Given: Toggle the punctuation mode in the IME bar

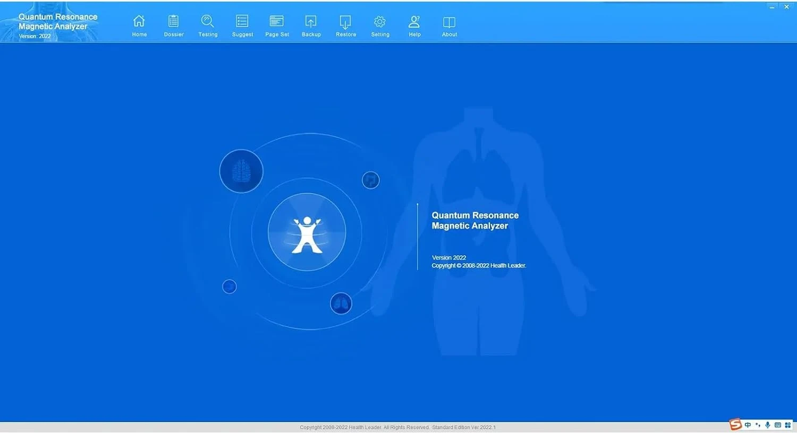Looking at the screenshot, I should point(758,425).
